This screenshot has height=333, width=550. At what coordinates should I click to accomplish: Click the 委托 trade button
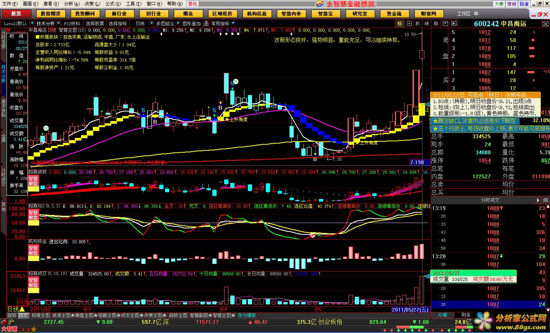point(192,4)
